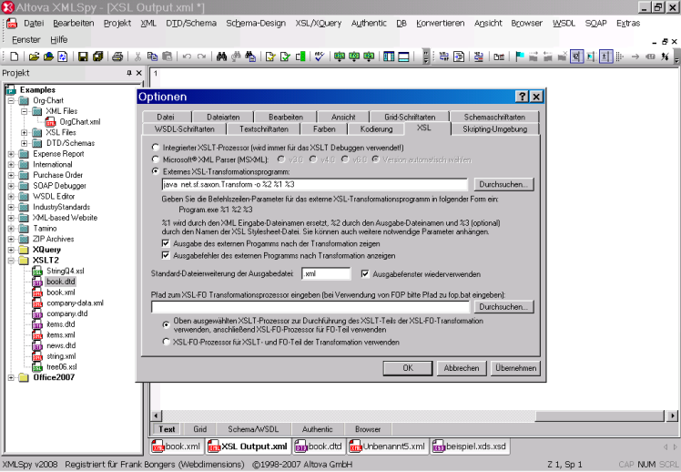
Task: Select 'Oben ausgewählten XSLT-Prozessor' radio option
Action: (166, 324)
